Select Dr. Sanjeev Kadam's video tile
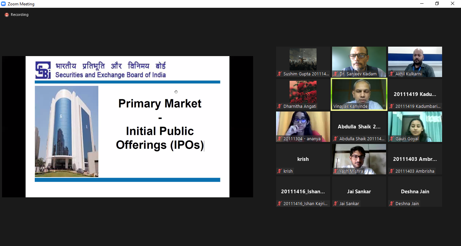 tap(359, 62)
